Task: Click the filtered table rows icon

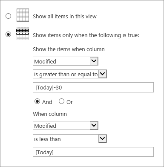Action: click(x=23, y=33)
